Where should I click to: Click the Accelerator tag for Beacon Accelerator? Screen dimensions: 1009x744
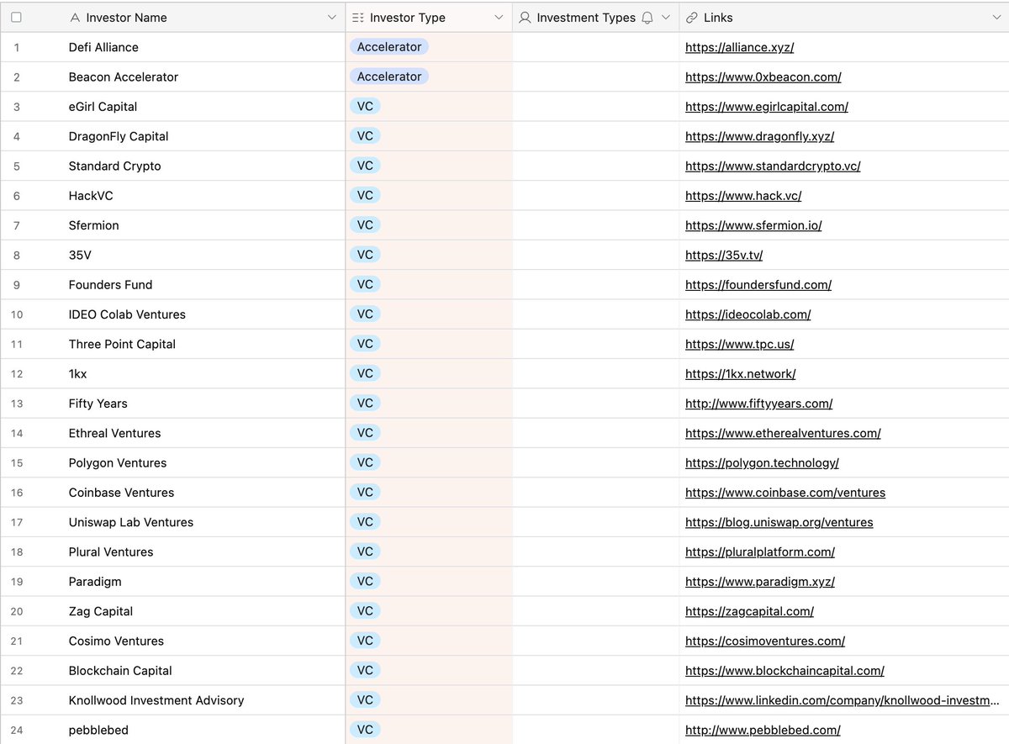389,77
